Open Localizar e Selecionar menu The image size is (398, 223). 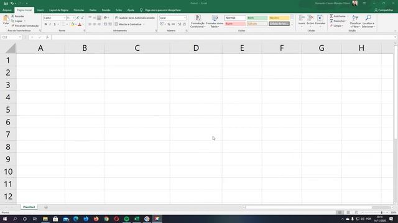click(368, 21)
